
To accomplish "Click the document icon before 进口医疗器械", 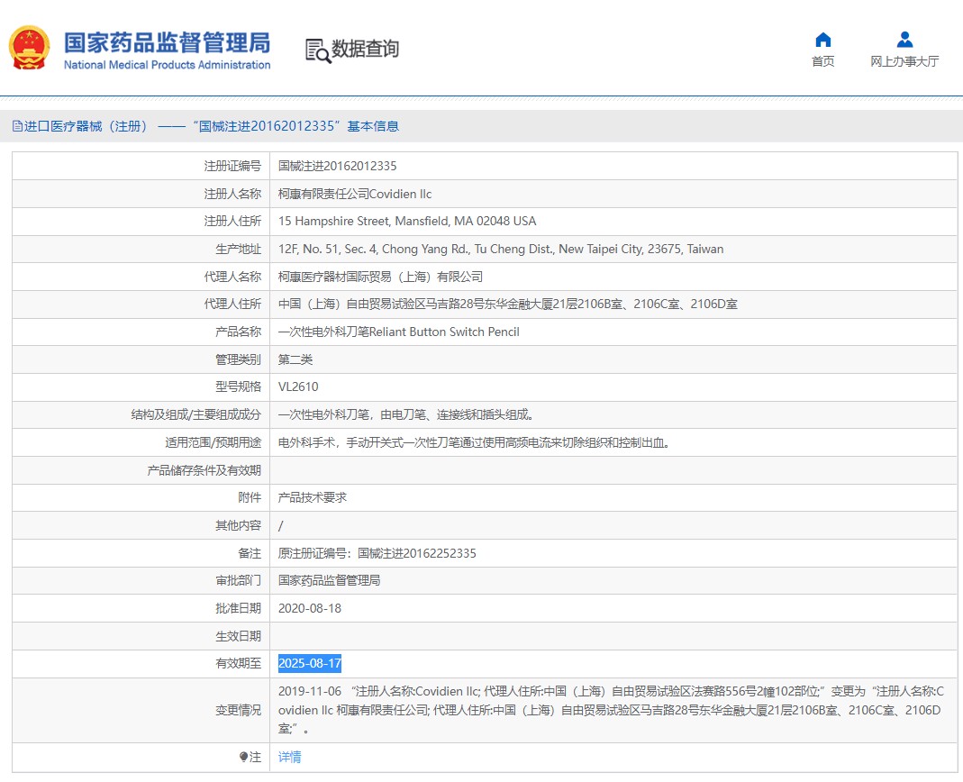I will pos(17,126).
